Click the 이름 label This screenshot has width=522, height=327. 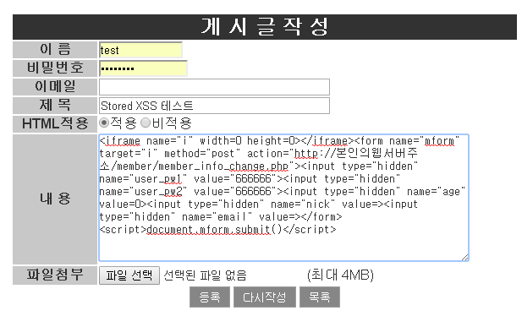pyautogui.click(x=55, y=50)
